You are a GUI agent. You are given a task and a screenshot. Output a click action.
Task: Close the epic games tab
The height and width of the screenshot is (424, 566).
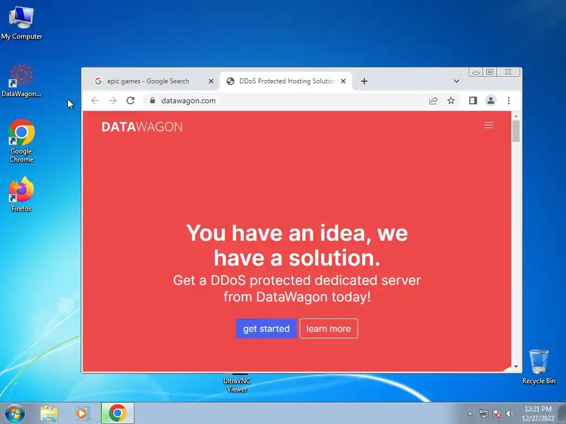(211, 81)
